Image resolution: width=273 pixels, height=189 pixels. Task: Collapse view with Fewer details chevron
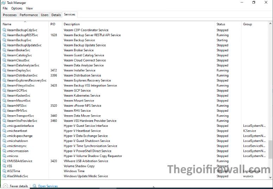[5, 186]
